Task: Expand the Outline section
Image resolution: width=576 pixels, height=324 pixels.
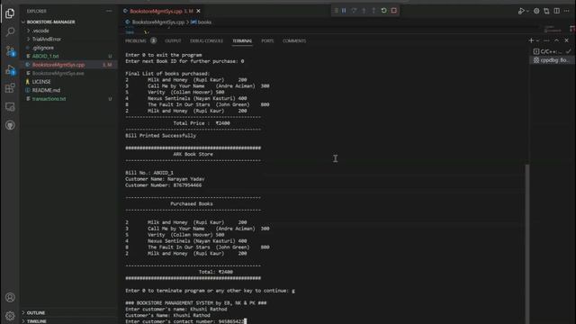Action: (x=36, y=312)
